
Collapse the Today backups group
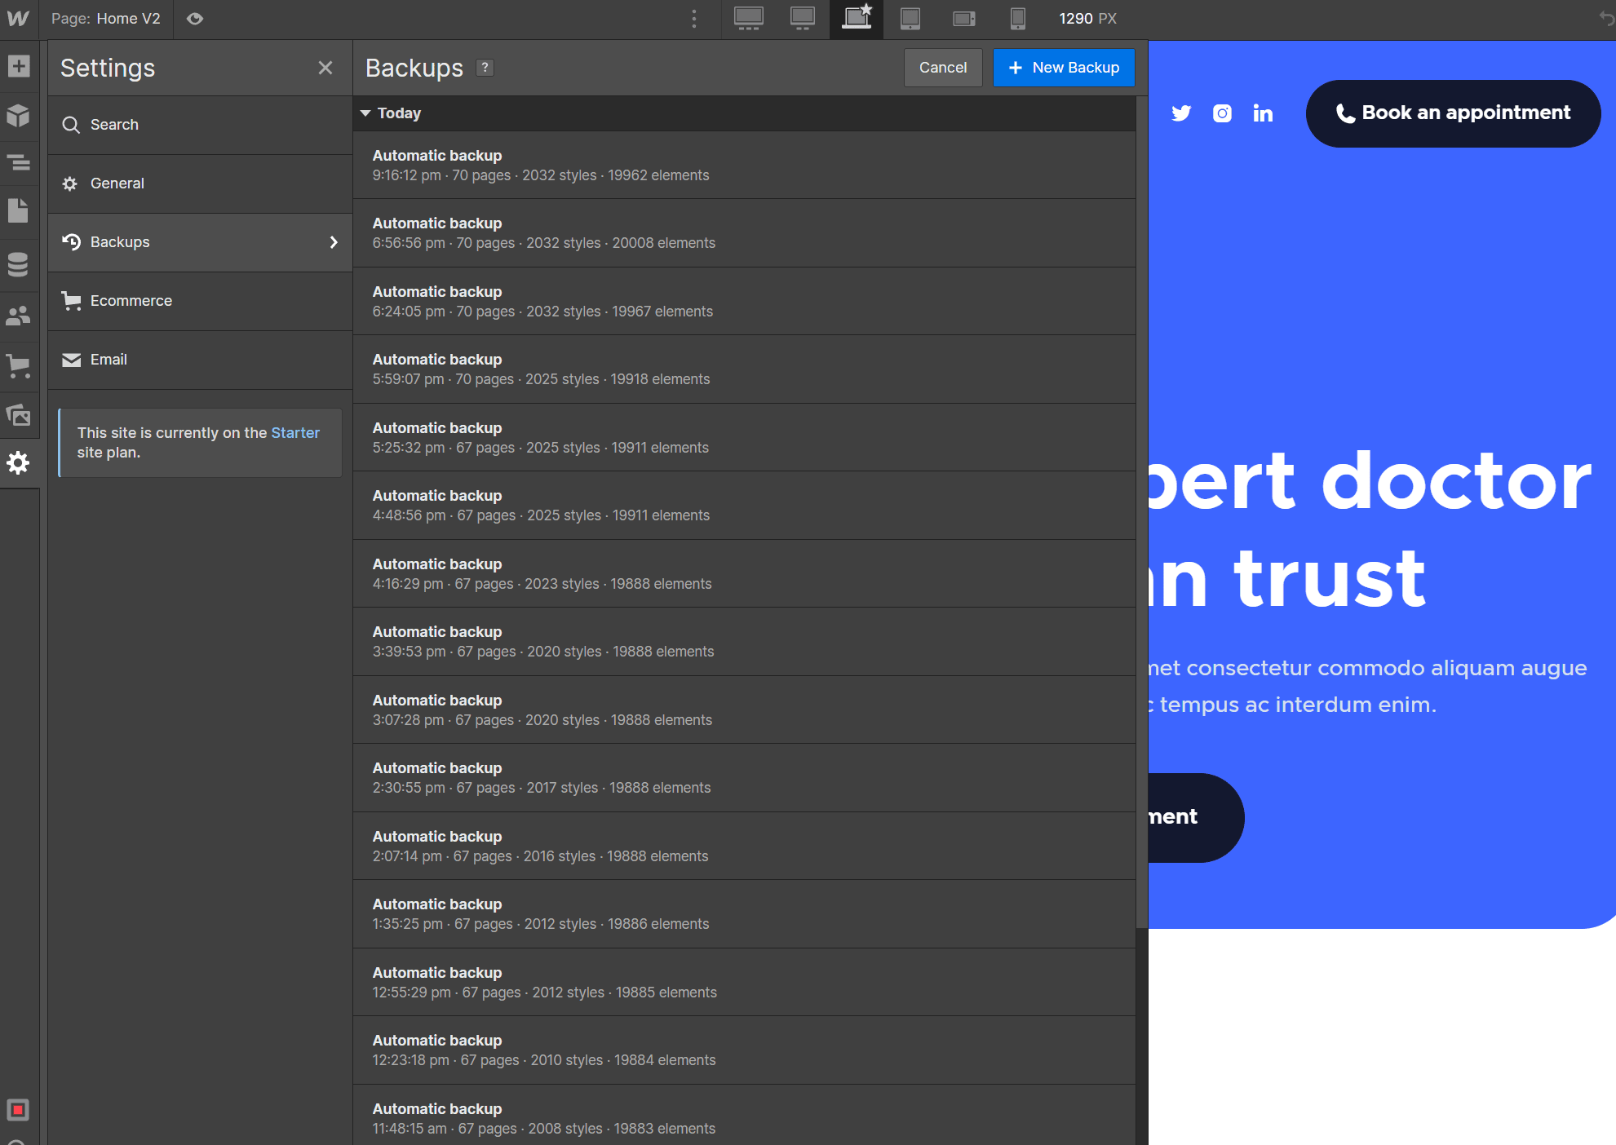(x=365, y=113)
